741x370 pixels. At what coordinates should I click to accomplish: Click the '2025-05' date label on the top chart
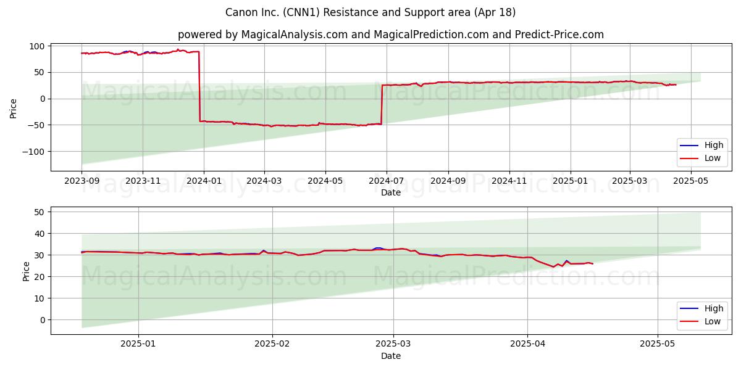[691, 181]
